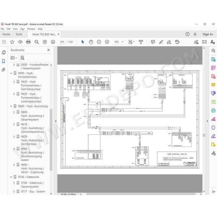Open the 9717 Bus System bookmark
The height and width of the screenshot is (217, 217).
(x=33, y=191)
